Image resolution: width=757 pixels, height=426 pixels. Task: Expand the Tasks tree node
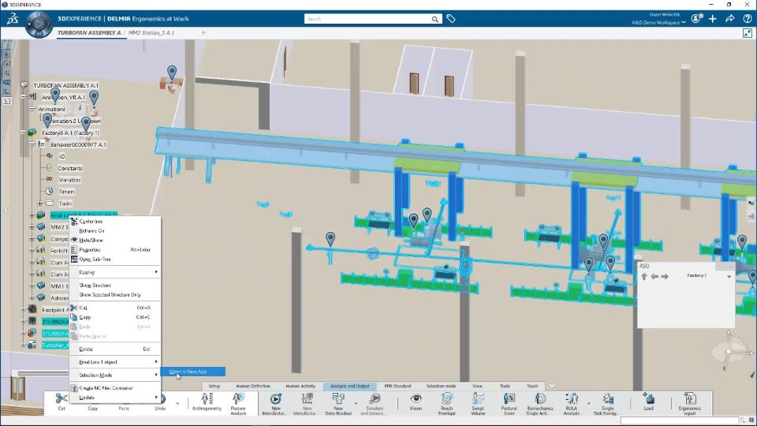[40, 204]
